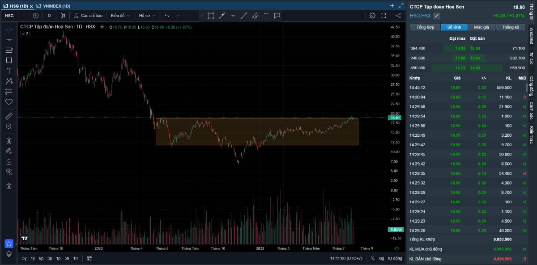This screenshot has height=265, width=537.
Task: Open the chart patterns tool
Action: (x=9, y=81)
